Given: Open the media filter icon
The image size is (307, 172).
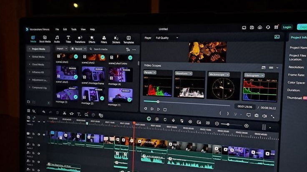Looking at the screenshot, I should pos(128,50).
